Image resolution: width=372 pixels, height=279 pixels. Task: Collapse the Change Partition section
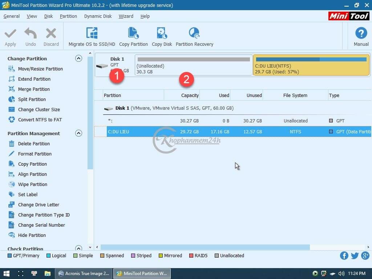(x=78, y=58)
